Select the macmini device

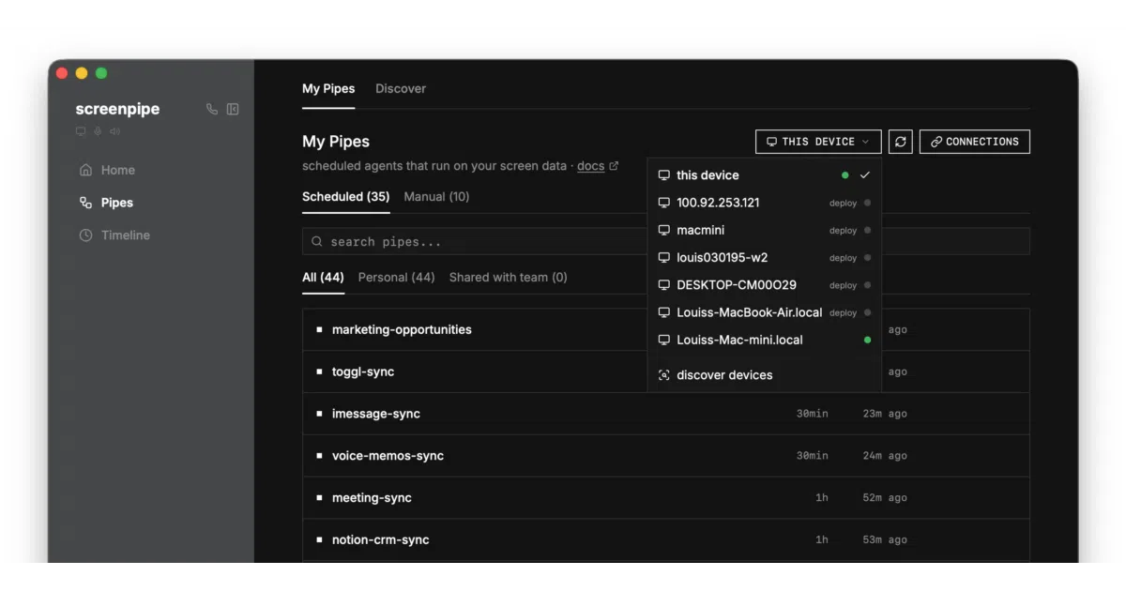pos(764,230)
